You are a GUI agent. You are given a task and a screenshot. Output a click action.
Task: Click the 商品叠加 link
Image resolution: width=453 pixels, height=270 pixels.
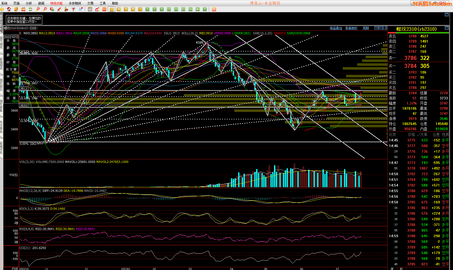[336, 28]
